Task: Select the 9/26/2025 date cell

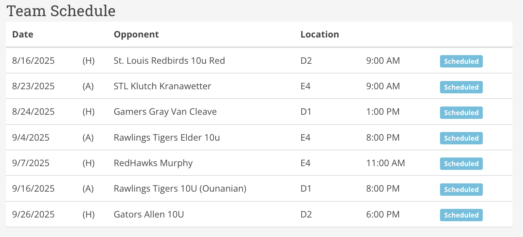Action: (33, 214)
